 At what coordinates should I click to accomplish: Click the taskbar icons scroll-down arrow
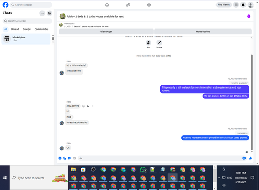[x=214, y=188]
